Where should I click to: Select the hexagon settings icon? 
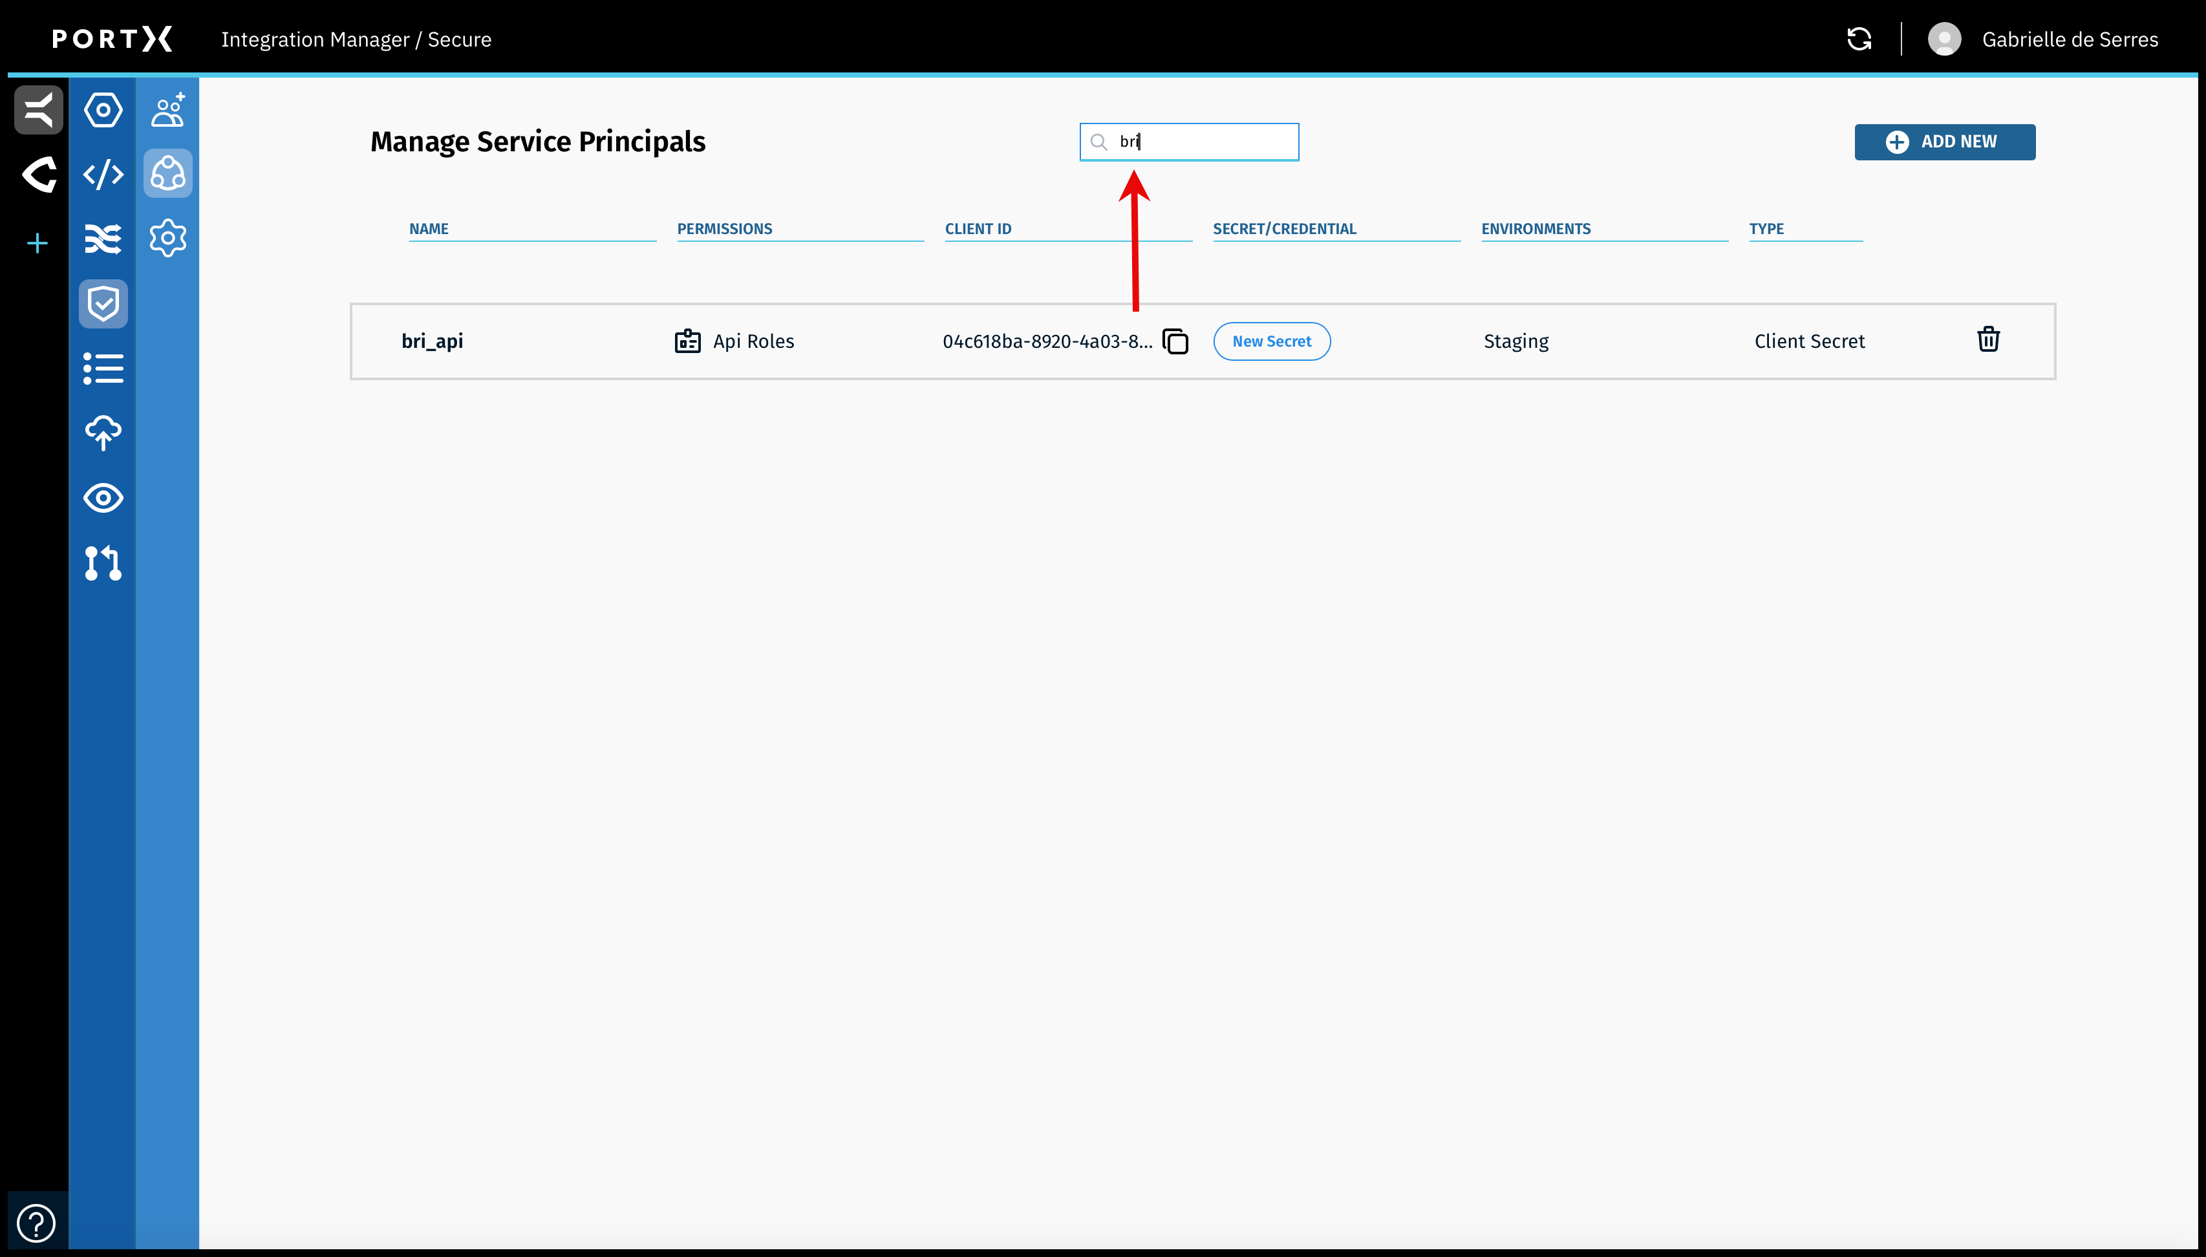coord(103,110)
